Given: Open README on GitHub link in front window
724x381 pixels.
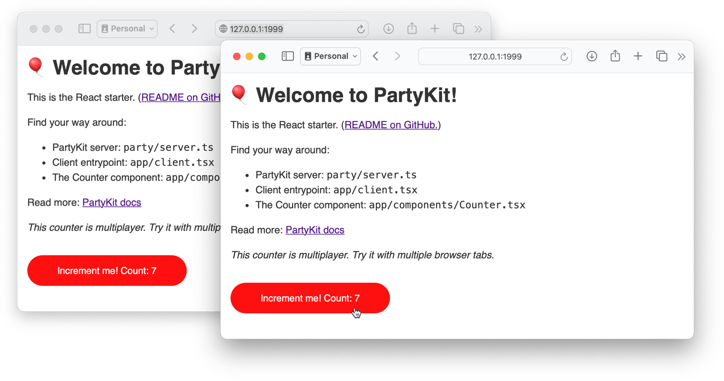Looking at the screenshot, I should [x=391, y=125].
